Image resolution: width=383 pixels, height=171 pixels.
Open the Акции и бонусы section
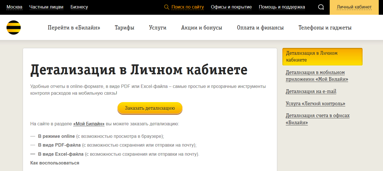point(202,28)
